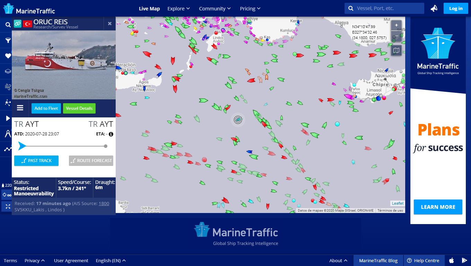Click the Log in button
471x266 pixels.
coord(456,8)
